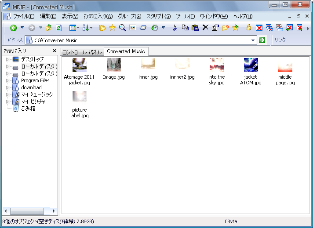Select the jacket ATOM.jpg thumbnail
This screenshot has width=313, height=228.
tap(251, 72)
